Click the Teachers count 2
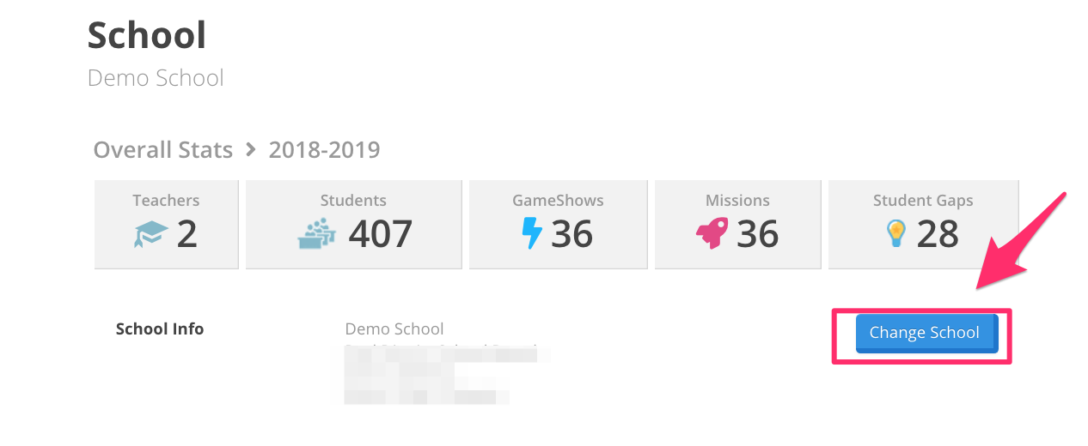Image resolution: width=1088 pixels, height=446 pixels. tap(187, 233)
